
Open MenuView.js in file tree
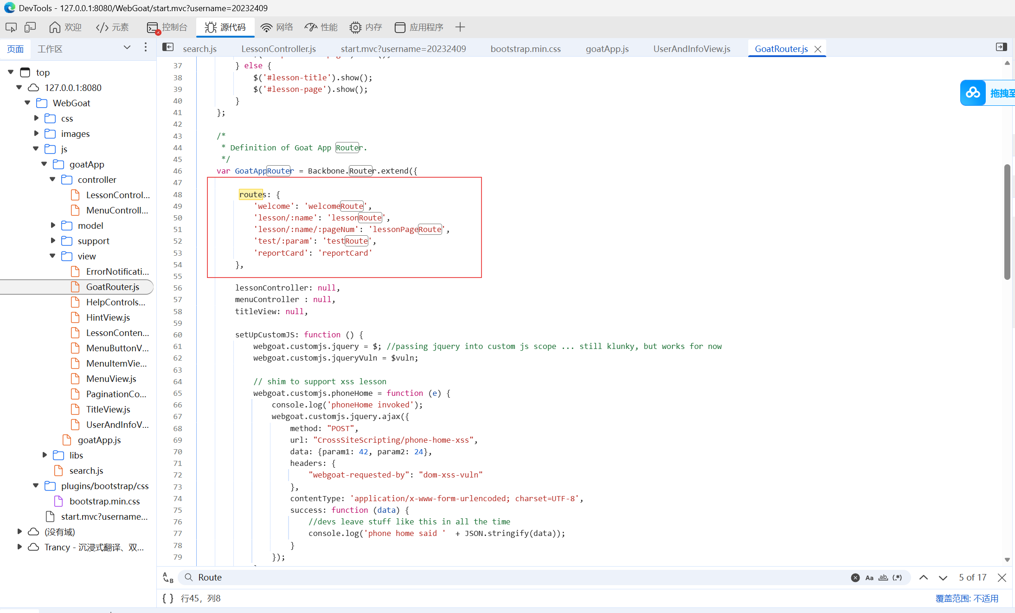111,379
